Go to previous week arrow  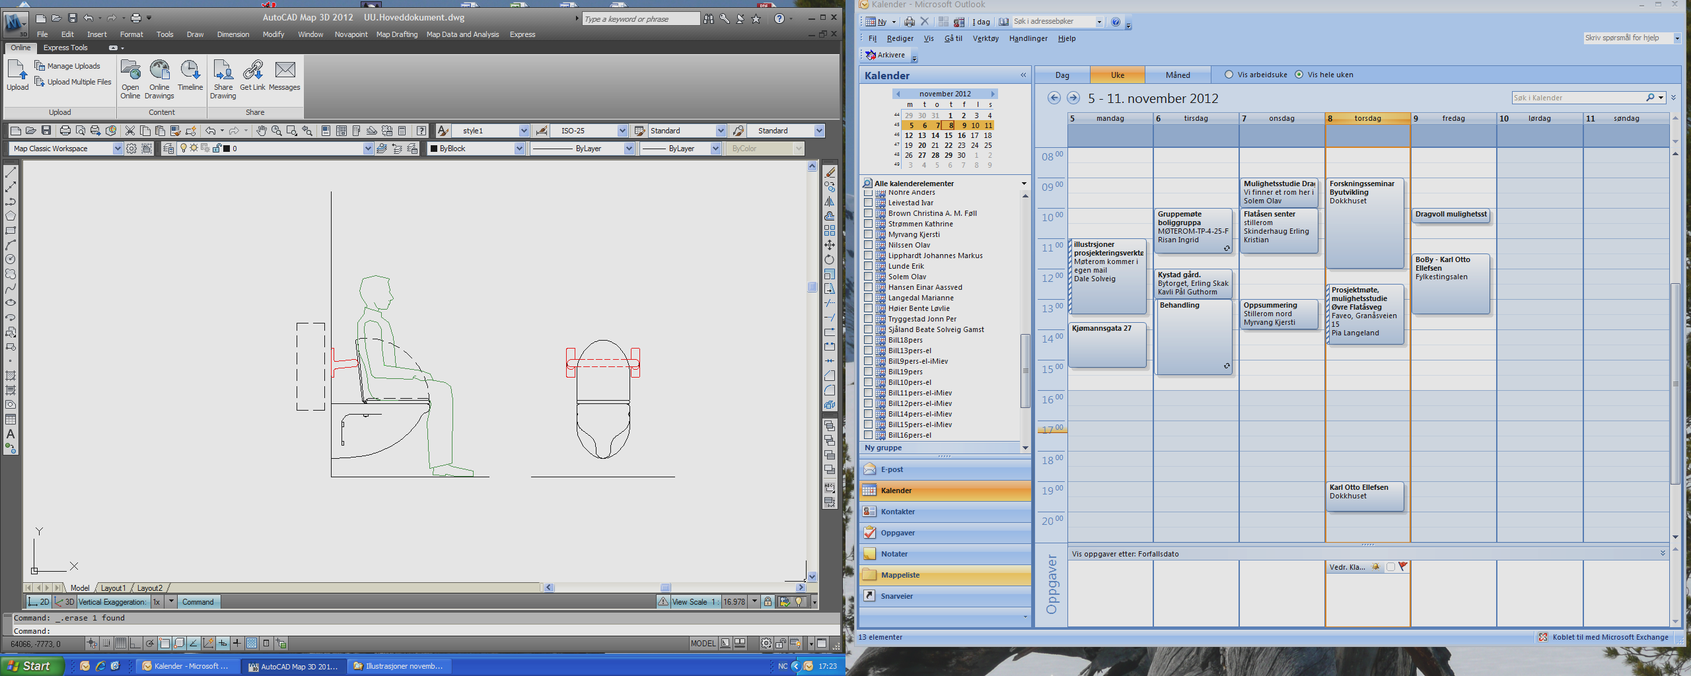pos(1054,98)
